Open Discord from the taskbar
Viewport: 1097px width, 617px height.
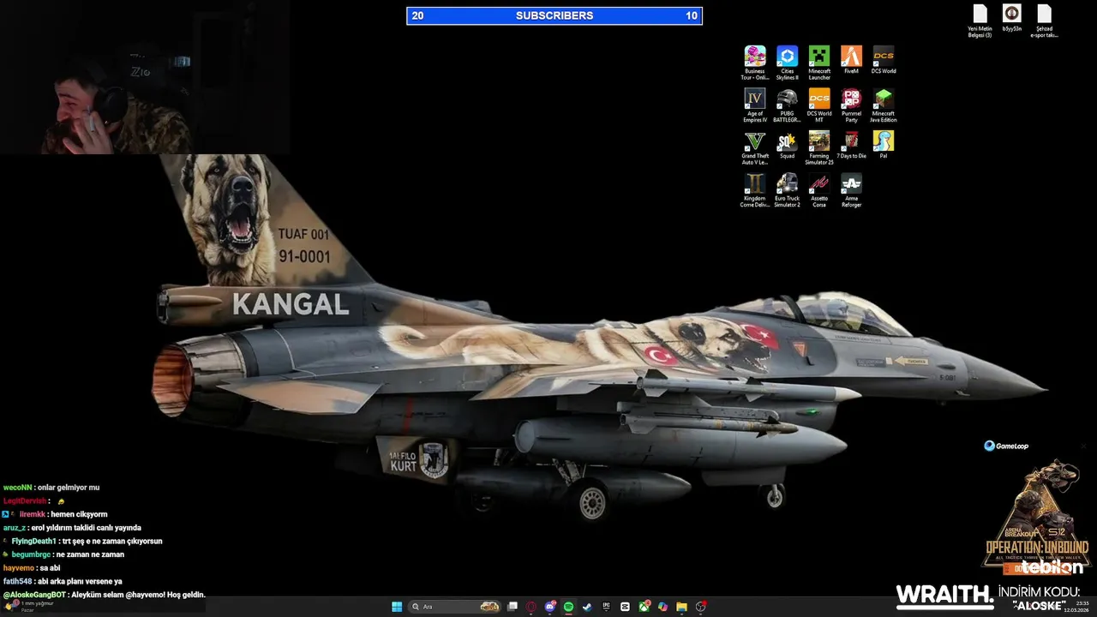(x=550, y=607)
